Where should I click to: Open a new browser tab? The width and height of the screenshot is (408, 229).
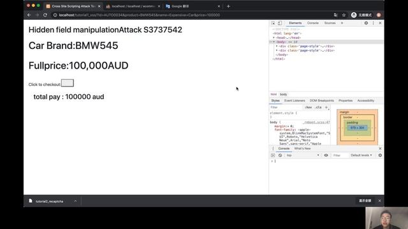(228, 6)
